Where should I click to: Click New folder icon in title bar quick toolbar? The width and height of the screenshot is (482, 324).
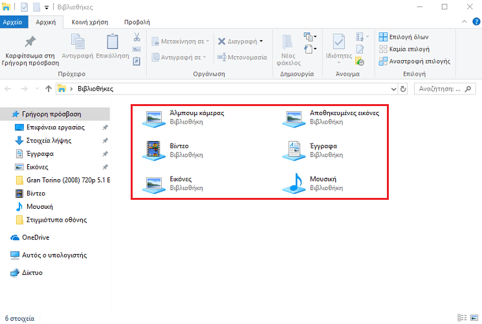pos(37,7)
